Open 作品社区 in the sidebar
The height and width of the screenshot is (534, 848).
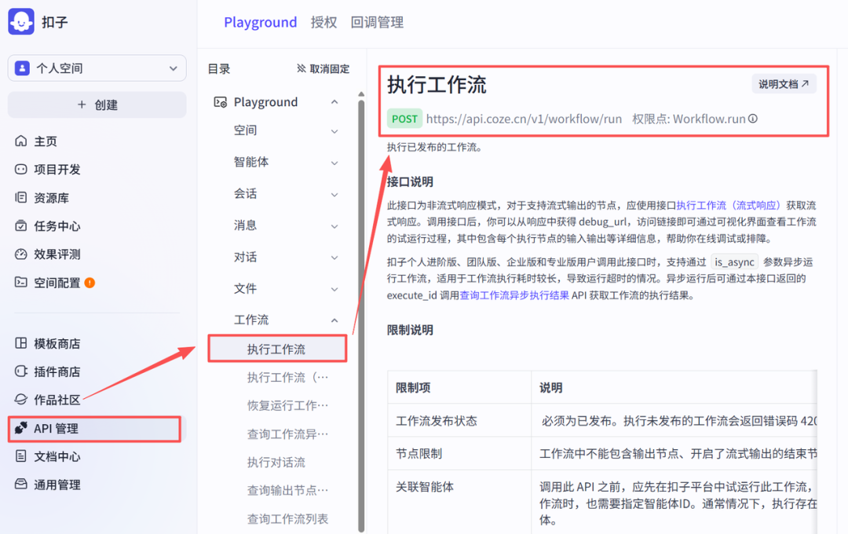[48, 400]
